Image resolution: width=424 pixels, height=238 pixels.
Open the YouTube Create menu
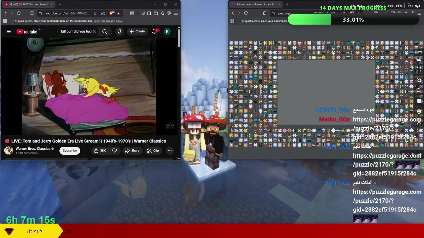tap(137, 31)
